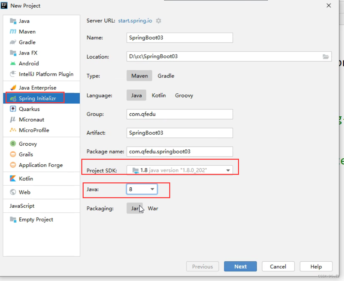The image size is (344, 281).
Task: Pick the Empty Project folder icon
Action: [13, 220]
